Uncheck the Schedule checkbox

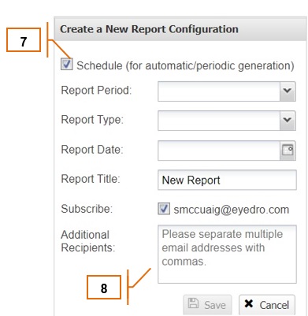point(67,64)
